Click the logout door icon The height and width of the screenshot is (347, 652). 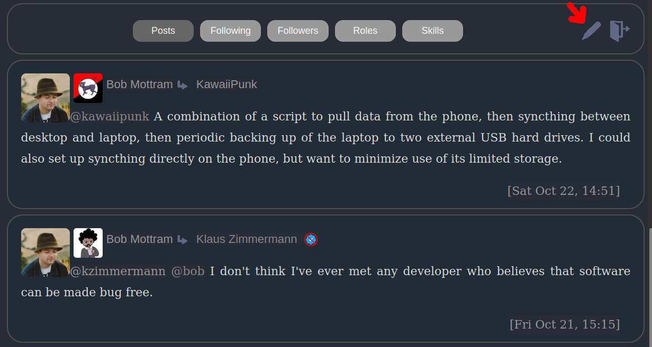click(619, 31)
